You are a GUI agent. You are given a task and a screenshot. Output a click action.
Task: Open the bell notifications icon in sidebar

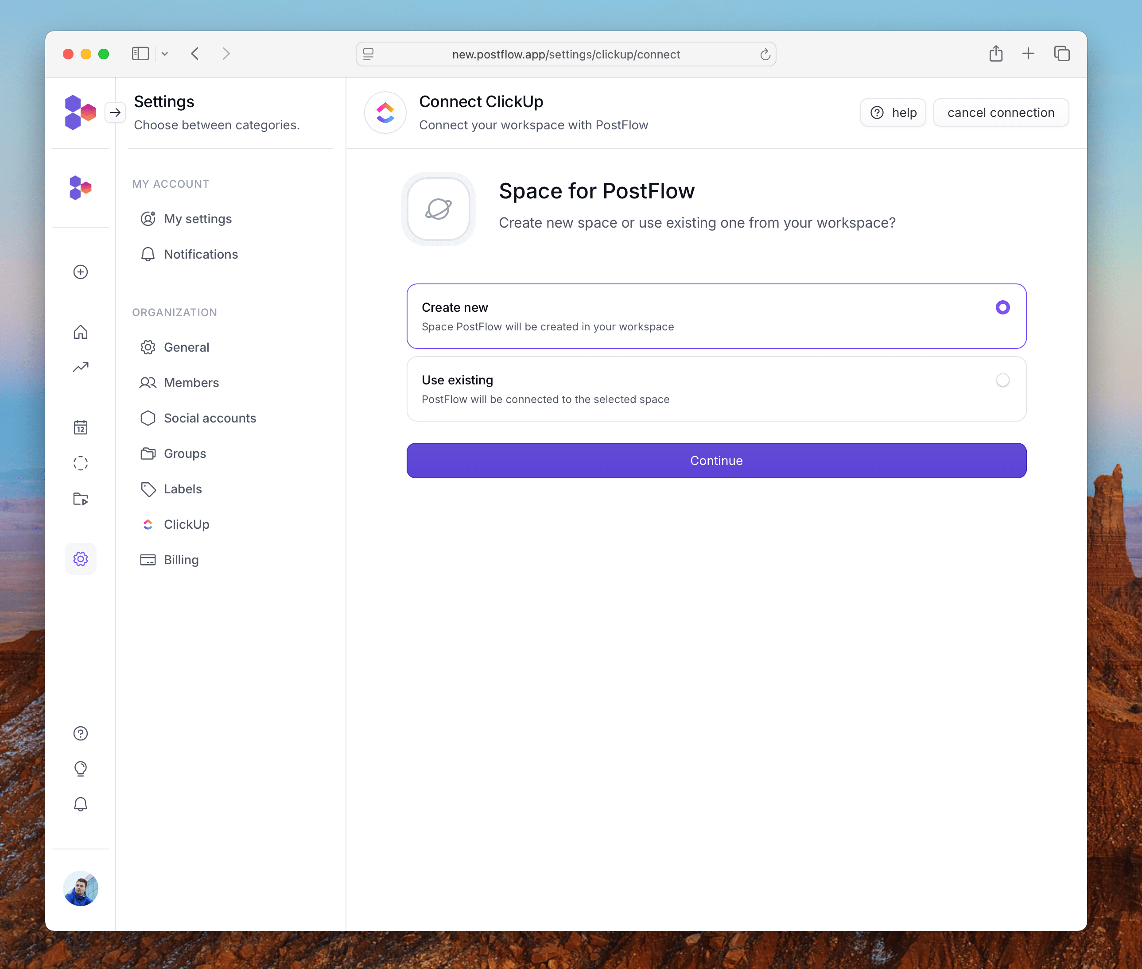(x=81, y=804)
